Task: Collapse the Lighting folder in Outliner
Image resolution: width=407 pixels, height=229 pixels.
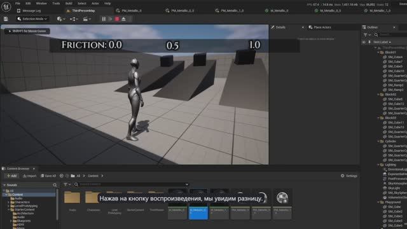Action: pos(378,165)
